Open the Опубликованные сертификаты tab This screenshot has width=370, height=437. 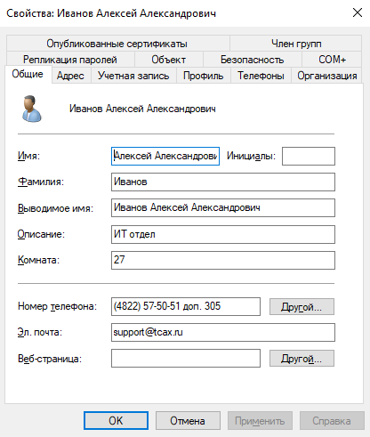(x=117, y=44)
